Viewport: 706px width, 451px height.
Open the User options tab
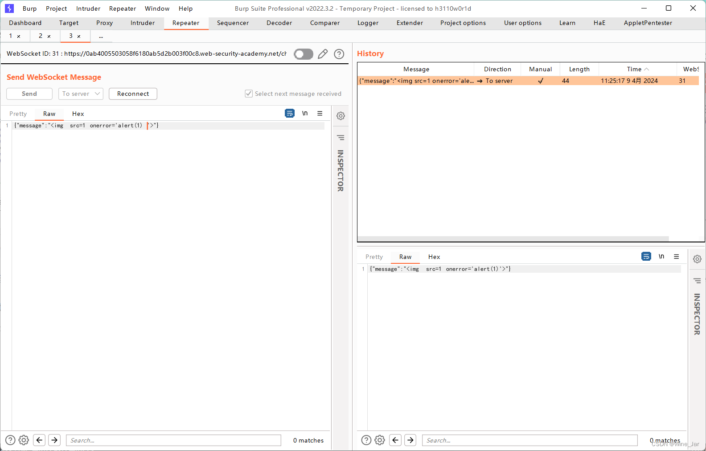pos(523,23)
